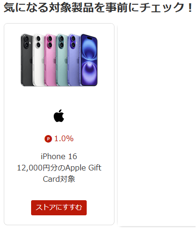Click the red P point icon
This screenshot has height=229, width=196.
(48, 139)
